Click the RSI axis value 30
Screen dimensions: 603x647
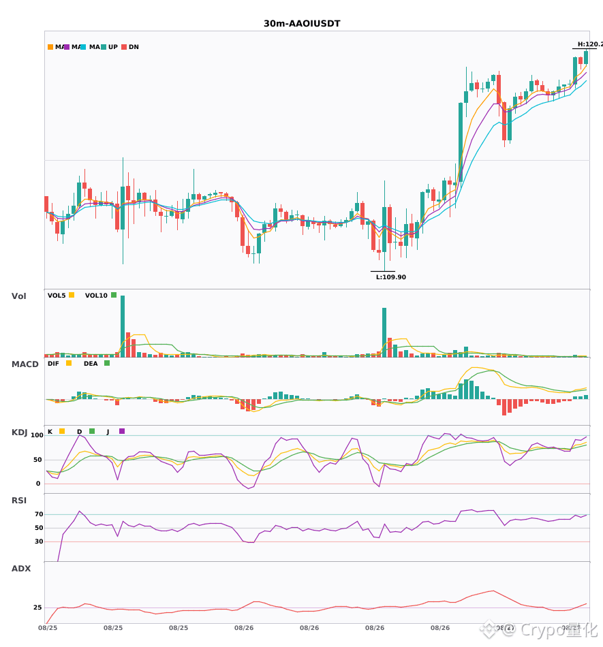pyautogui.click(x=39, y=541)
